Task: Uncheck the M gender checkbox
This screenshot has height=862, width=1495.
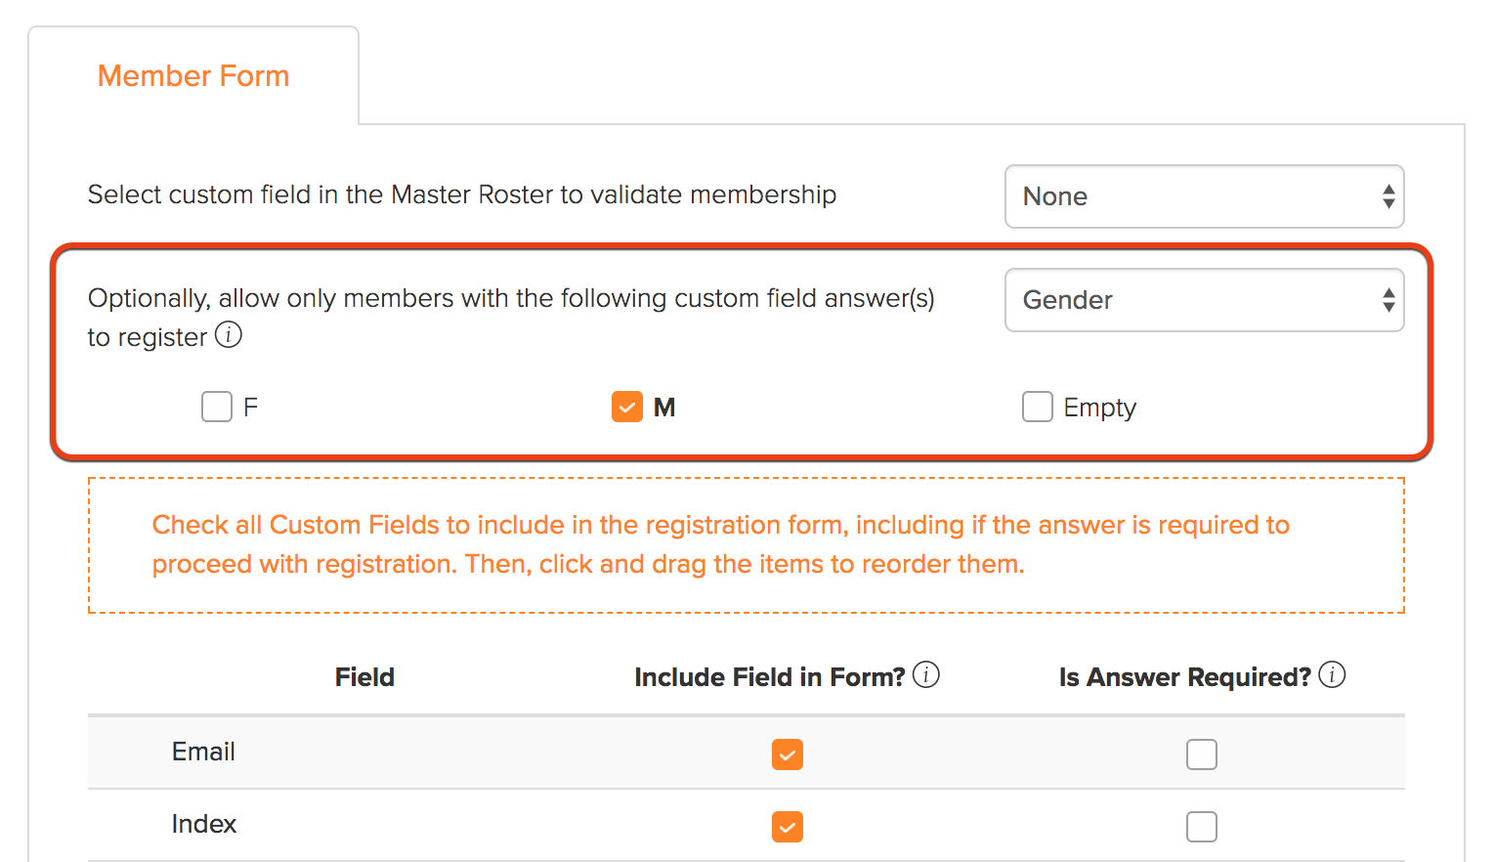Action: click(x=627, y=407)
